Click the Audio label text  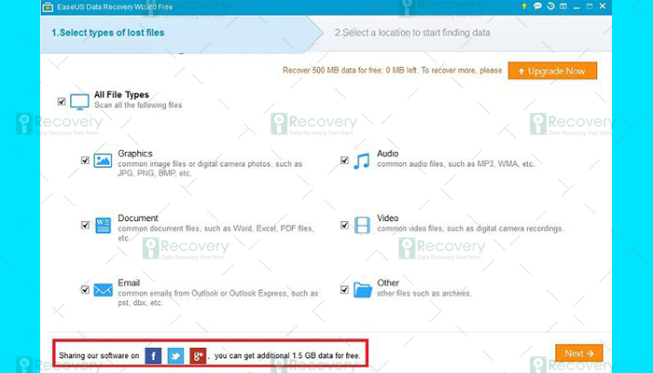(388, 154)
